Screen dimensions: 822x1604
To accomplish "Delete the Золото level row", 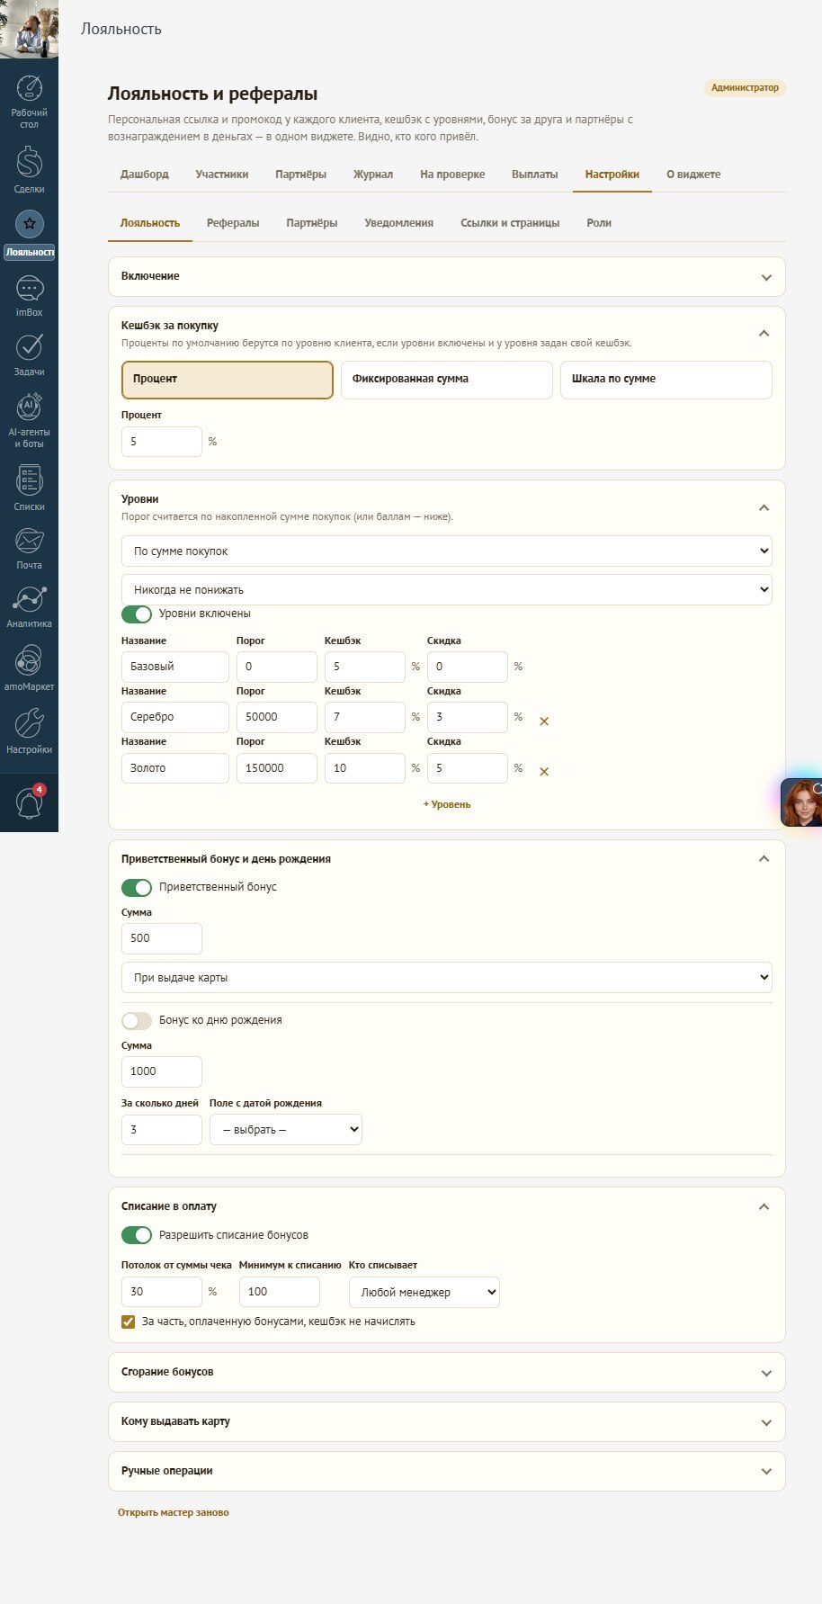I will pyautogui.click(x=544, y=771).
